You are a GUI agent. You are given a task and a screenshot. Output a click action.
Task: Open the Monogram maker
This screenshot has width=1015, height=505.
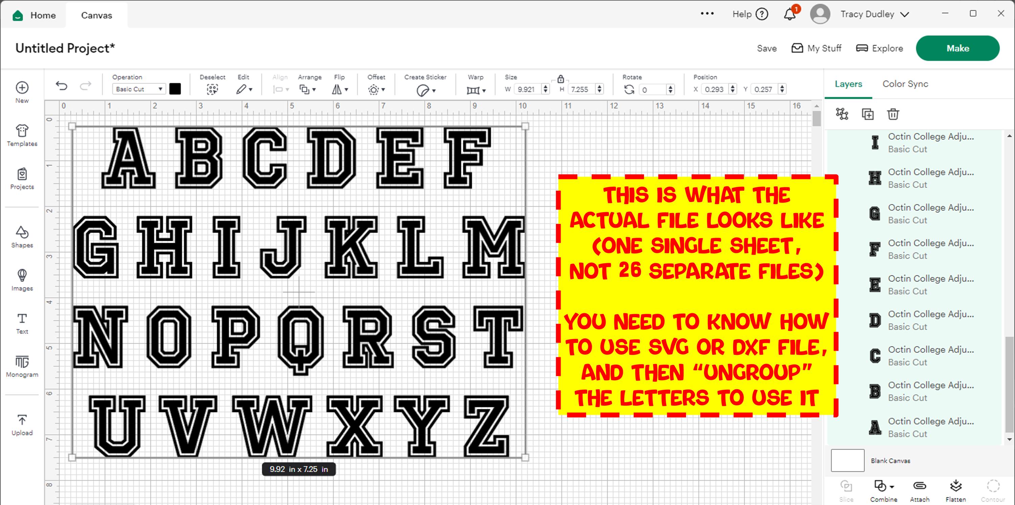coord(22,366)
